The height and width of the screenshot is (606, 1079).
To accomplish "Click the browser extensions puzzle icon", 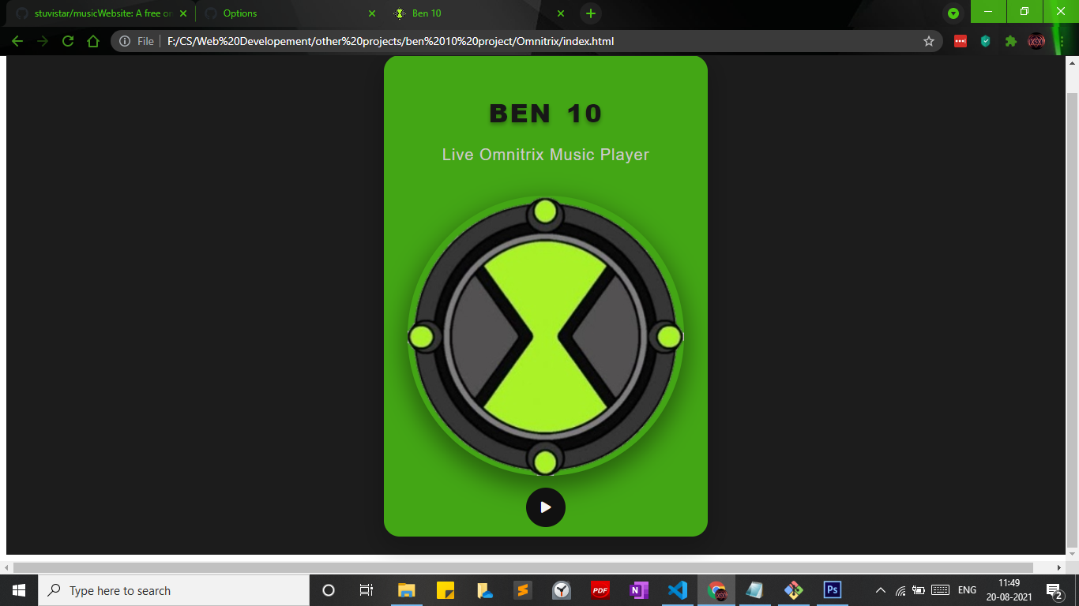I will pos(1010,41).
